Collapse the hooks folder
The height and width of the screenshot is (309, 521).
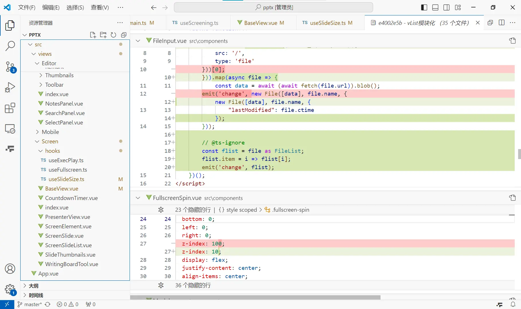click(41, 151)
